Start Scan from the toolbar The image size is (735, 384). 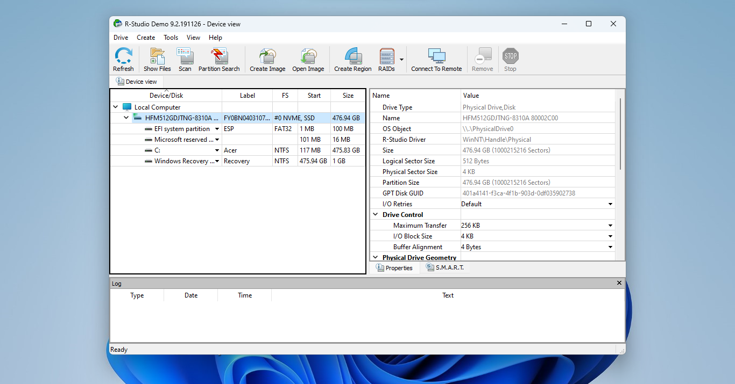click(185, 60)
